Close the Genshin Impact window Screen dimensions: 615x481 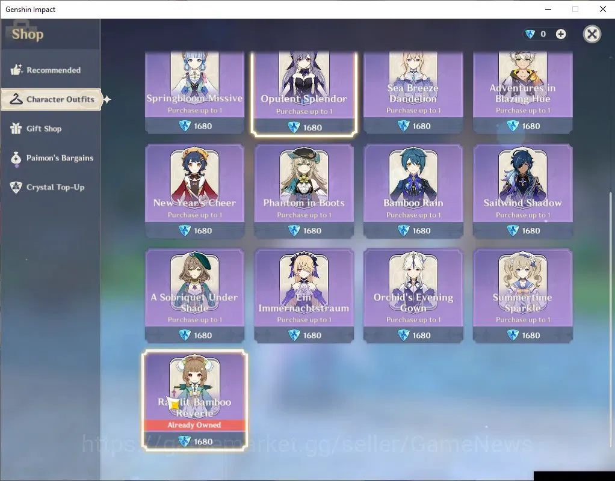pos(603,9)
